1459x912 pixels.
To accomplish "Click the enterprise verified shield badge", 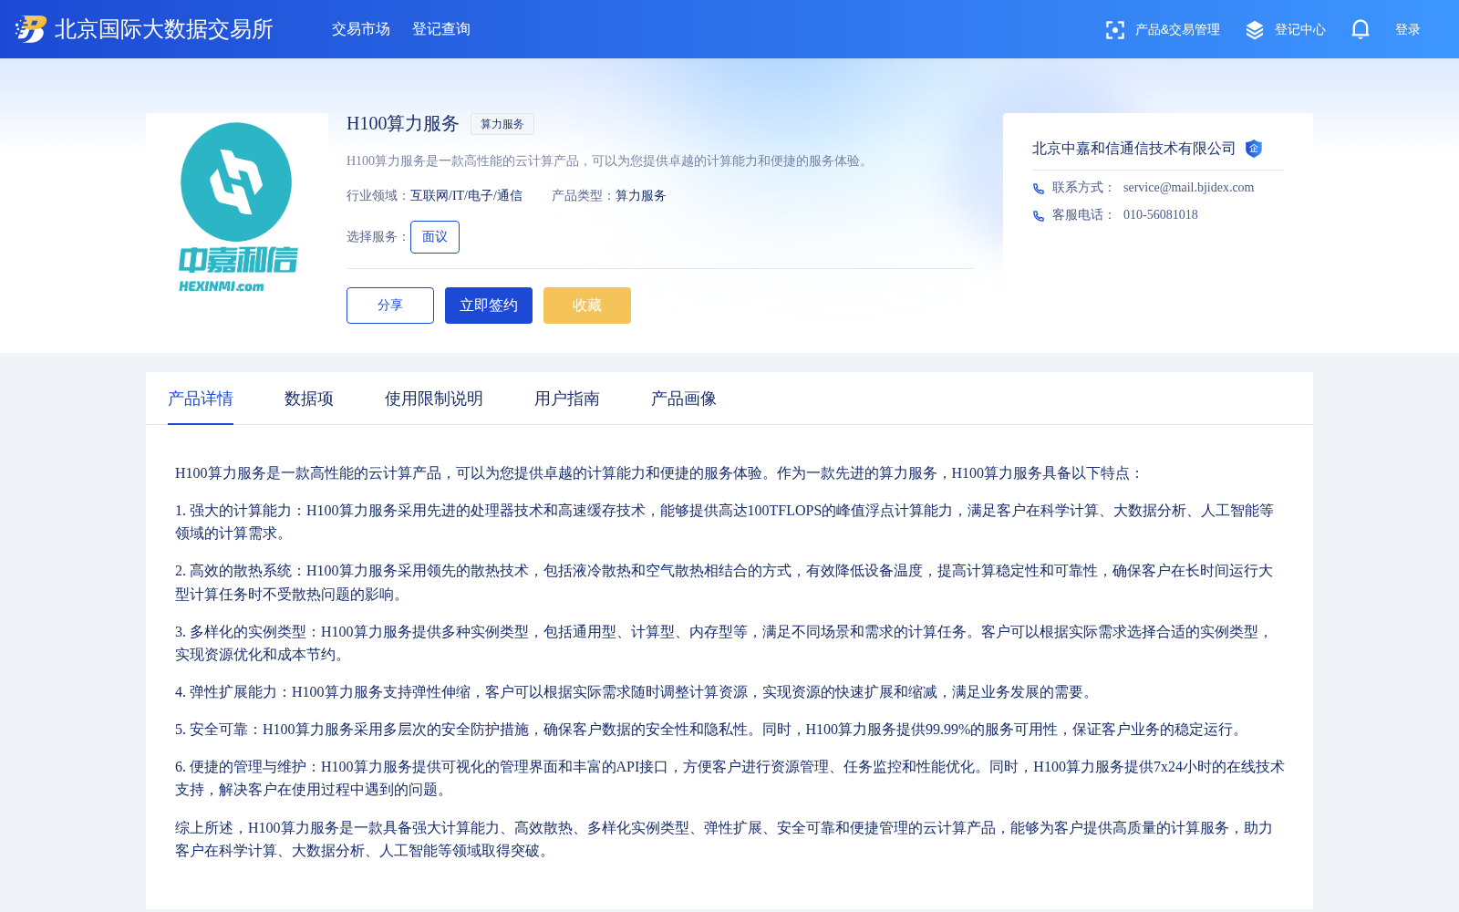I will coord(1254,149).
